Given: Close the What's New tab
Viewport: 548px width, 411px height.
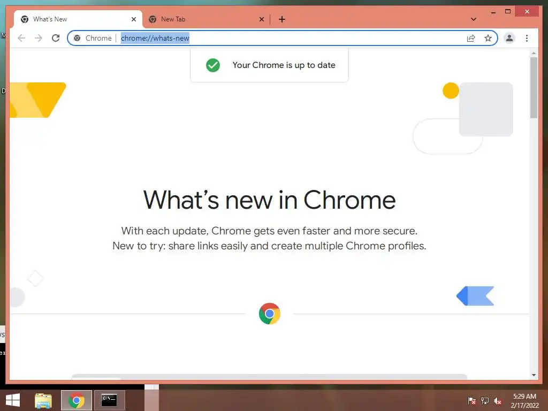Looking at the screenshot, I should pyautogui.click(x=133, y=19).
